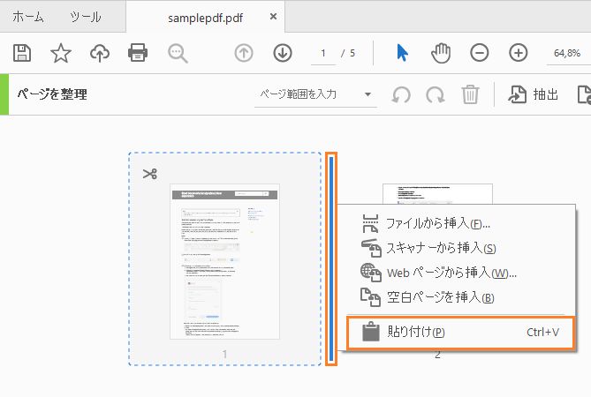Select the arrow selection tool

coord(402,53)
